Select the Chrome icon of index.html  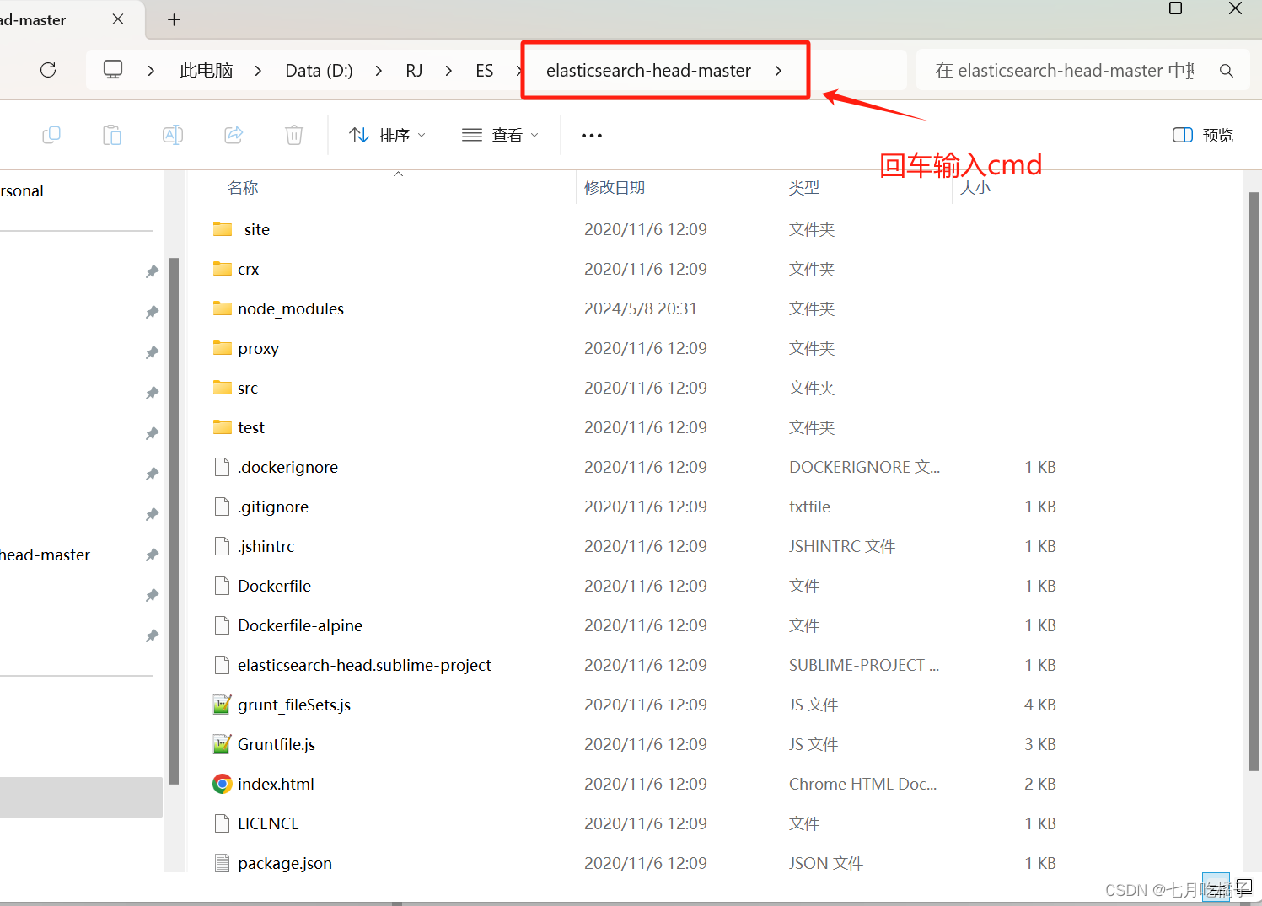(223, 784)
